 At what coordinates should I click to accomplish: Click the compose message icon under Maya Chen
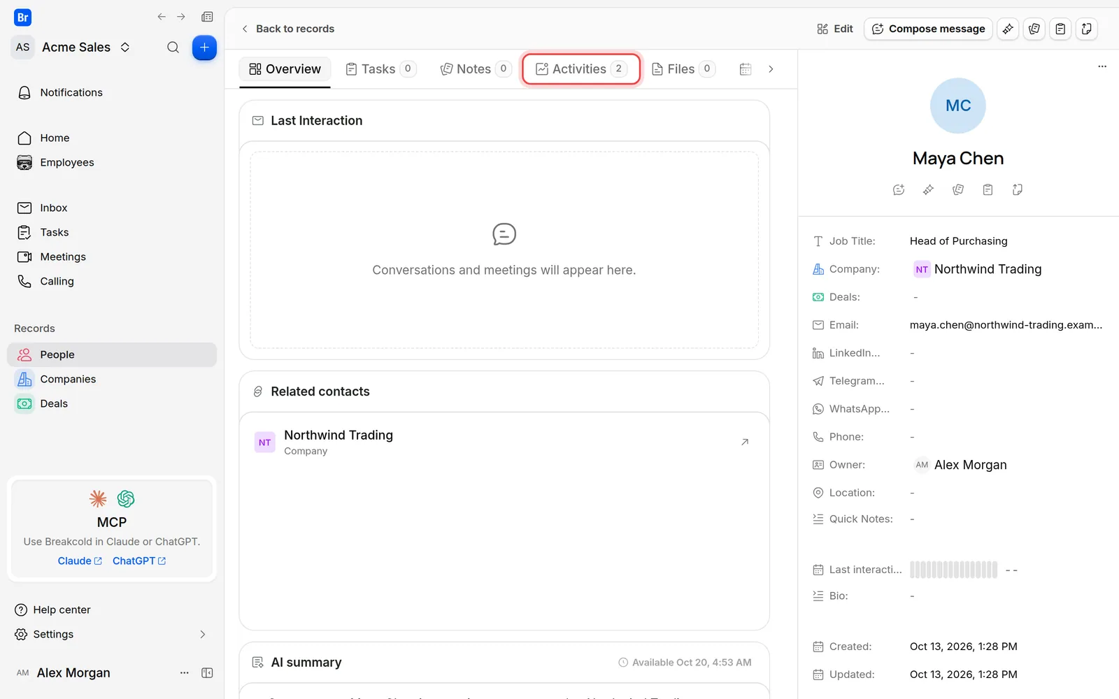tap(899, 189)
